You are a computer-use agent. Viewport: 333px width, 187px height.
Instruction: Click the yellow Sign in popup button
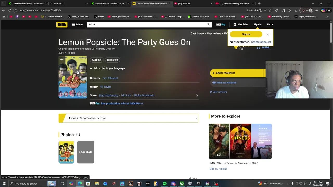coord(246,34)
